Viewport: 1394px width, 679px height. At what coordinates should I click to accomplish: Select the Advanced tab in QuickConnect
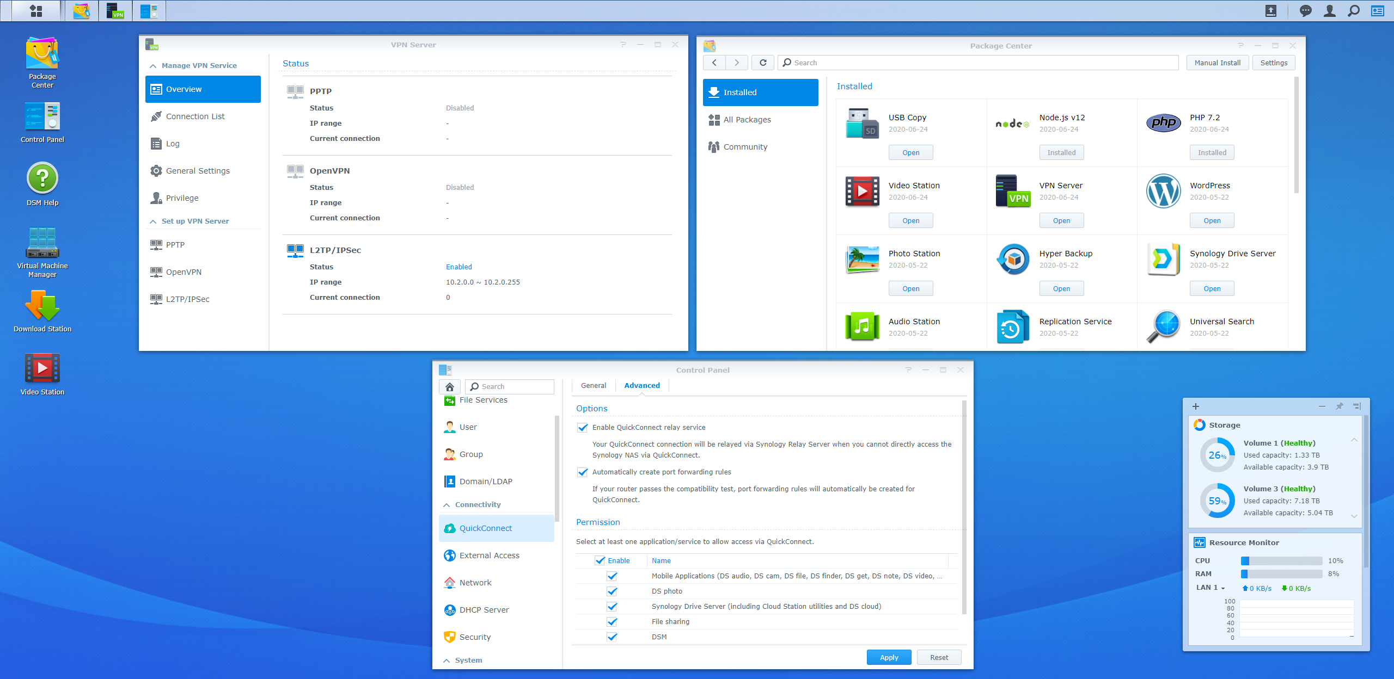pyautogui.click(x=642, y=386)
